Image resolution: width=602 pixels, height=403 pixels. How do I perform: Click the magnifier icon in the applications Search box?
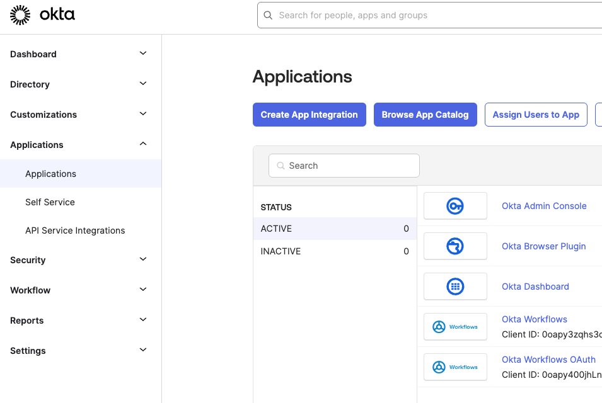click(x=281, y=166)
